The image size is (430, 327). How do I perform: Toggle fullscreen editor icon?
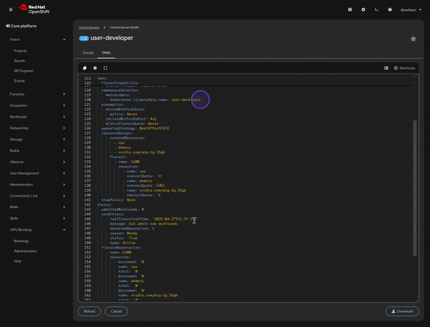[x=105, y=68]
